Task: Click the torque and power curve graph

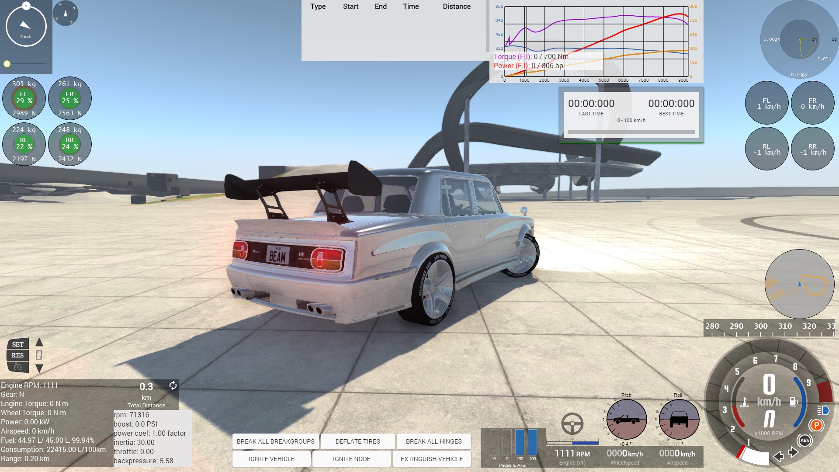Action: click(x=596, y=42)
